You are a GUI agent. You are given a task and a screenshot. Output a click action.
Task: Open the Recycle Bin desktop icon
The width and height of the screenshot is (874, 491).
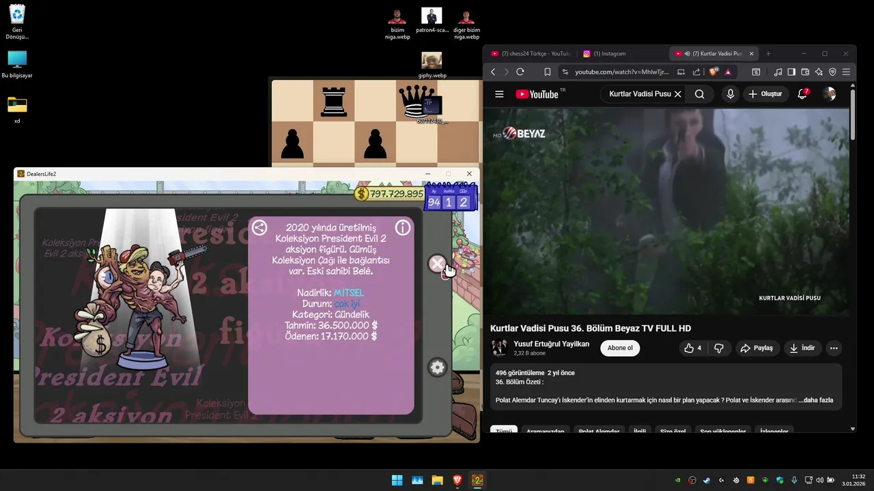[17, 21]
